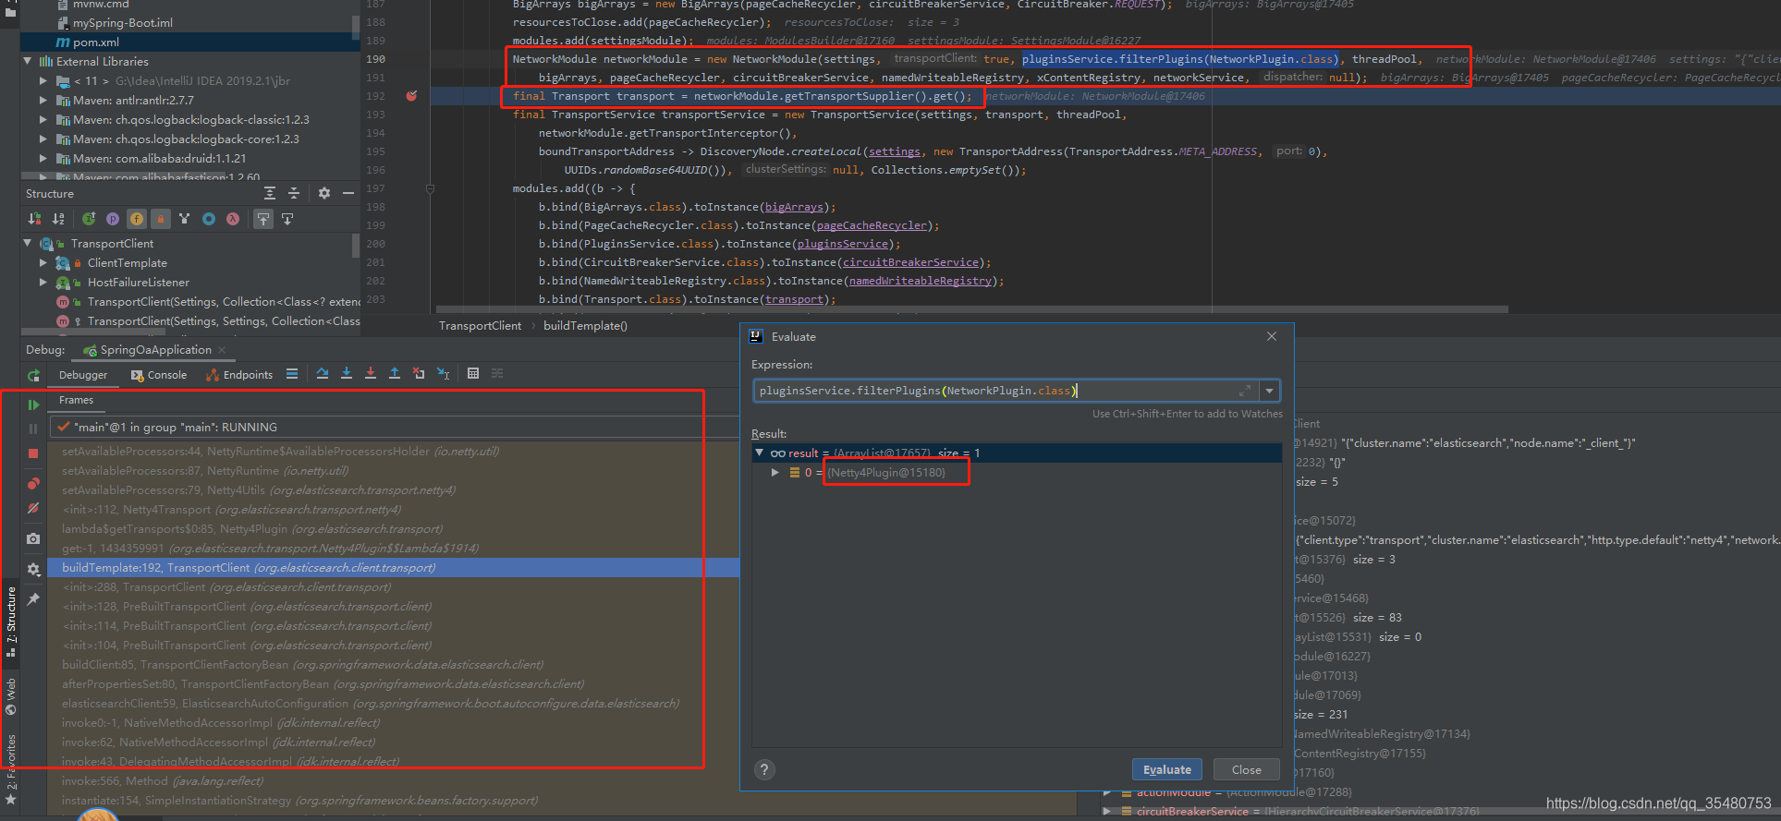
Task: Open debugger settings gear in left strip
Action: pos(34,569)
